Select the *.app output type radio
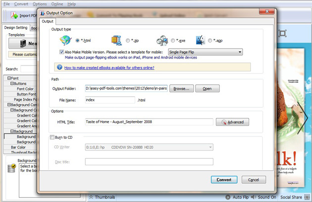 point(210,41)
